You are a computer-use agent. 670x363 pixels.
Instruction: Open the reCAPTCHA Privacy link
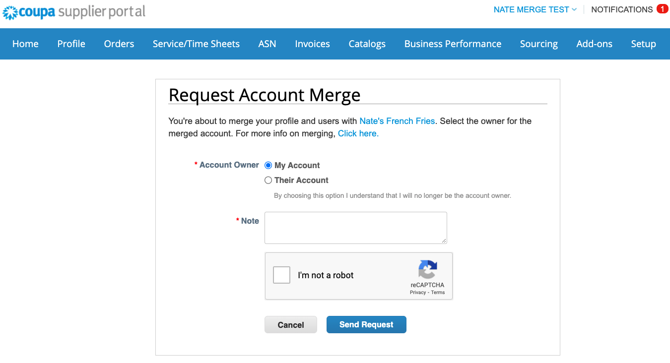418,293
